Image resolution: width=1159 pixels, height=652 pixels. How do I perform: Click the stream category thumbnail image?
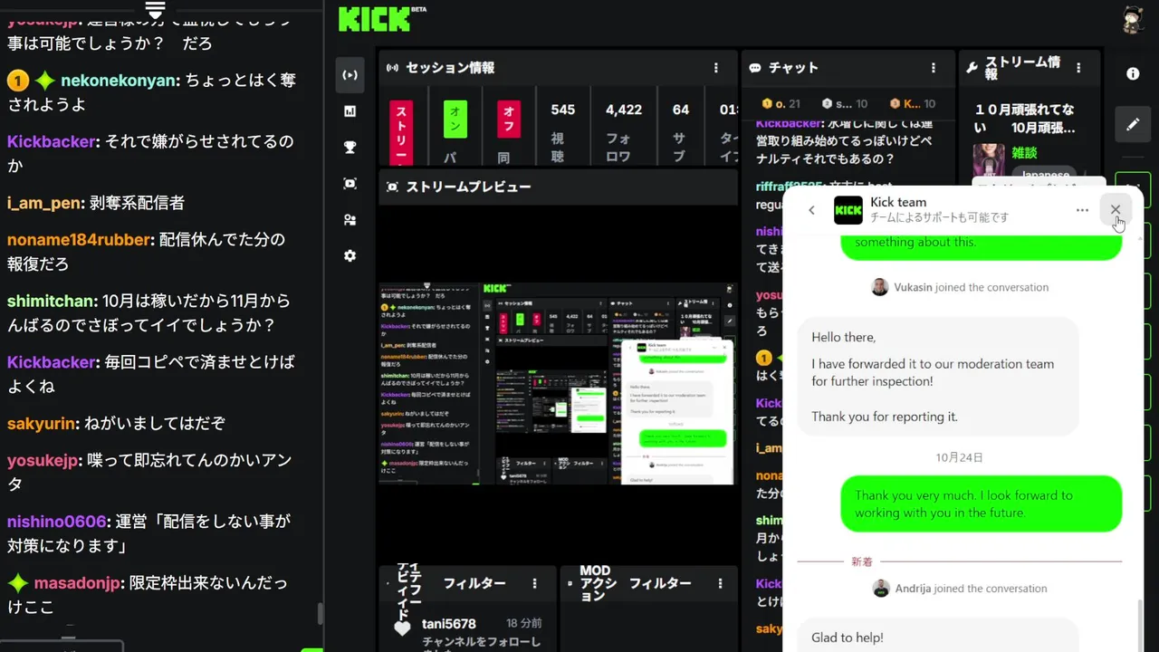click(x=988, y=161)
